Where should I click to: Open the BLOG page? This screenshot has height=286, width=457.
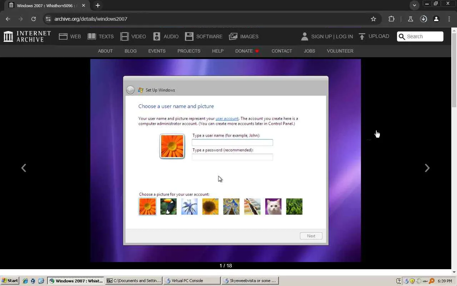tap(131, 51)
